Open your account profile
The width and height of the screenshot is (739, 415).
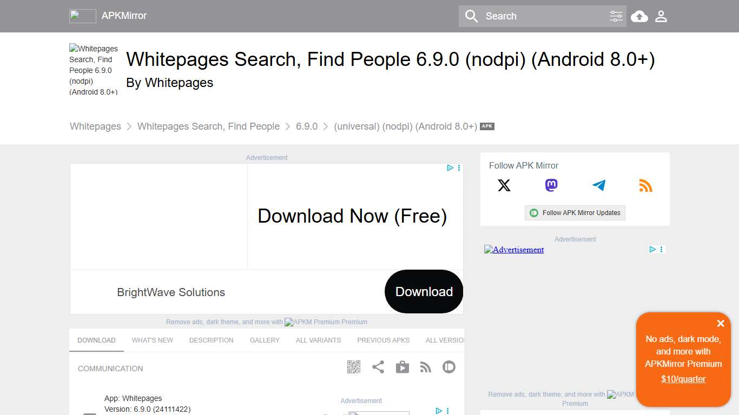coord(661,16)
